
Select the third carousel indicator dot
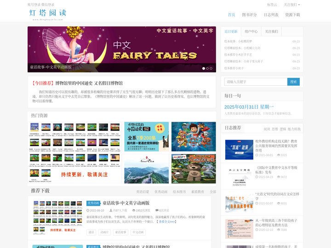(211, 68)
